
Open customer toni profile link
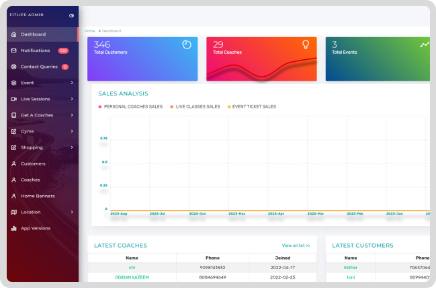[x=351, y=277]
